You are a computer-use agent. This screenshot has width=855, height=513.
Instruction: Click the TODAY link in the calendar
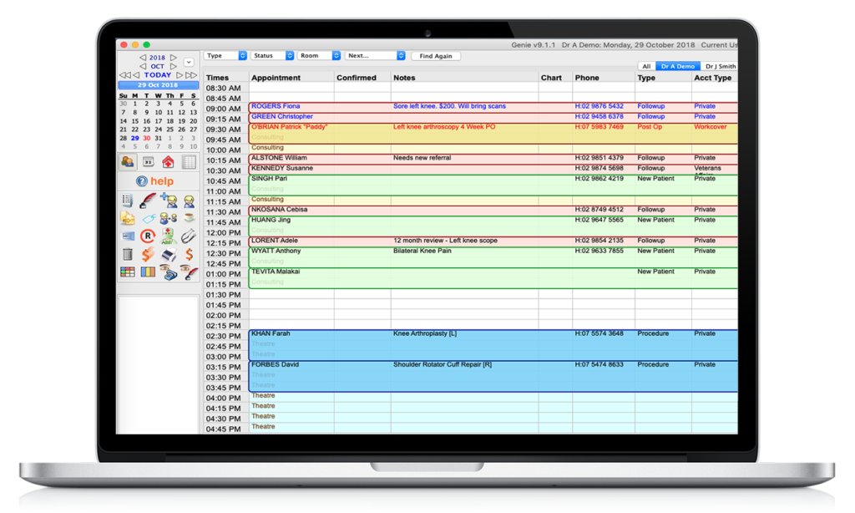pyautogui.click(x=158, y=74)
